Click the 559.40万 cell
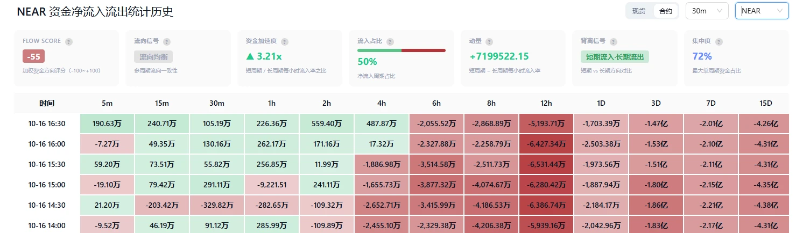 click(327, 123)
